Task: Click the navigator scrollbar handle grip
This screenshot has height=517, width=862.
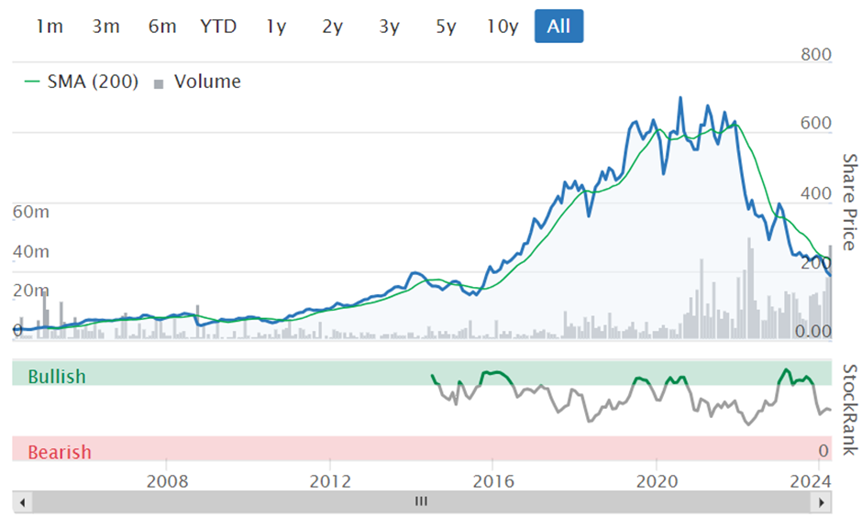Action: coord(421,501)
